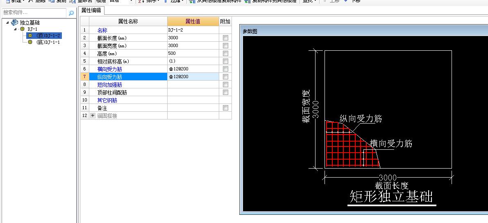488x223 pixels.
Task: Click the DJ-1-2 name value cell
Action: (193, 30)
